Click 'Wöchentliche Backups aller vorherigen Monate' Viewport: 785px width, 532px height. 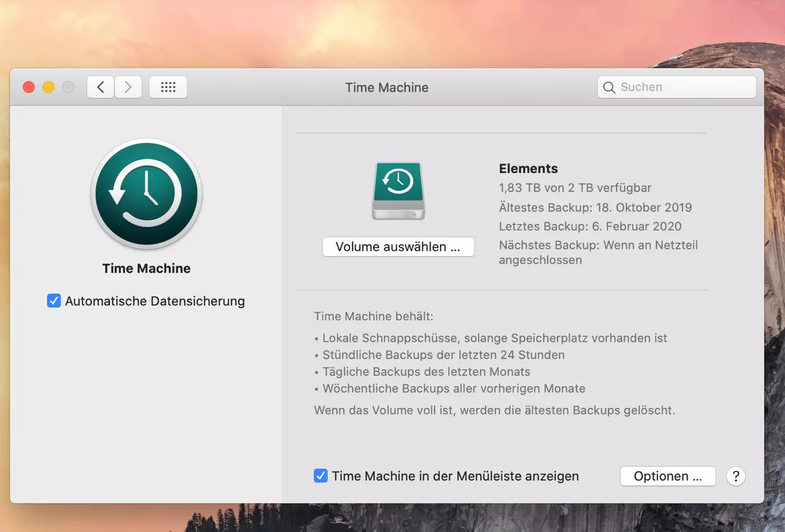(x=449, y=389)
